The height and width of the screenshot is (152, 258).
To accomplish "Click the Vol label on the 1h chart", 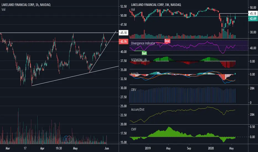I will click(3, 9).
